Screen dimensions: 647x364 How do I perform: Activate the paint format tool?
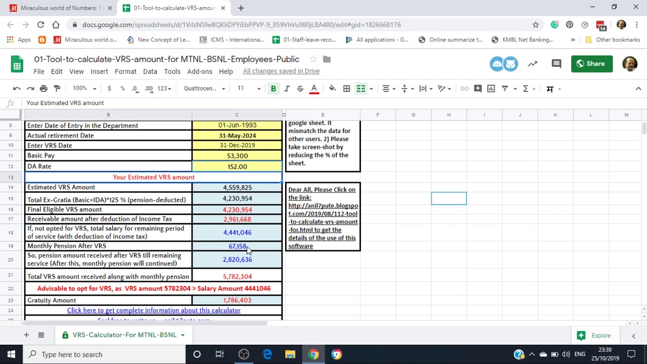pos(57,88)
